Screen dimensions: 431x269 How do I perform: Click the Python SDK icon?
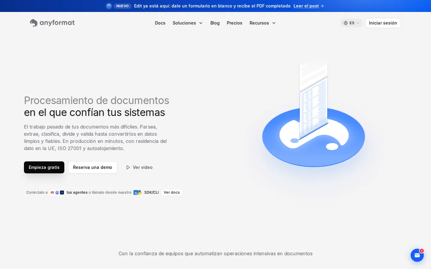[140, 192]
